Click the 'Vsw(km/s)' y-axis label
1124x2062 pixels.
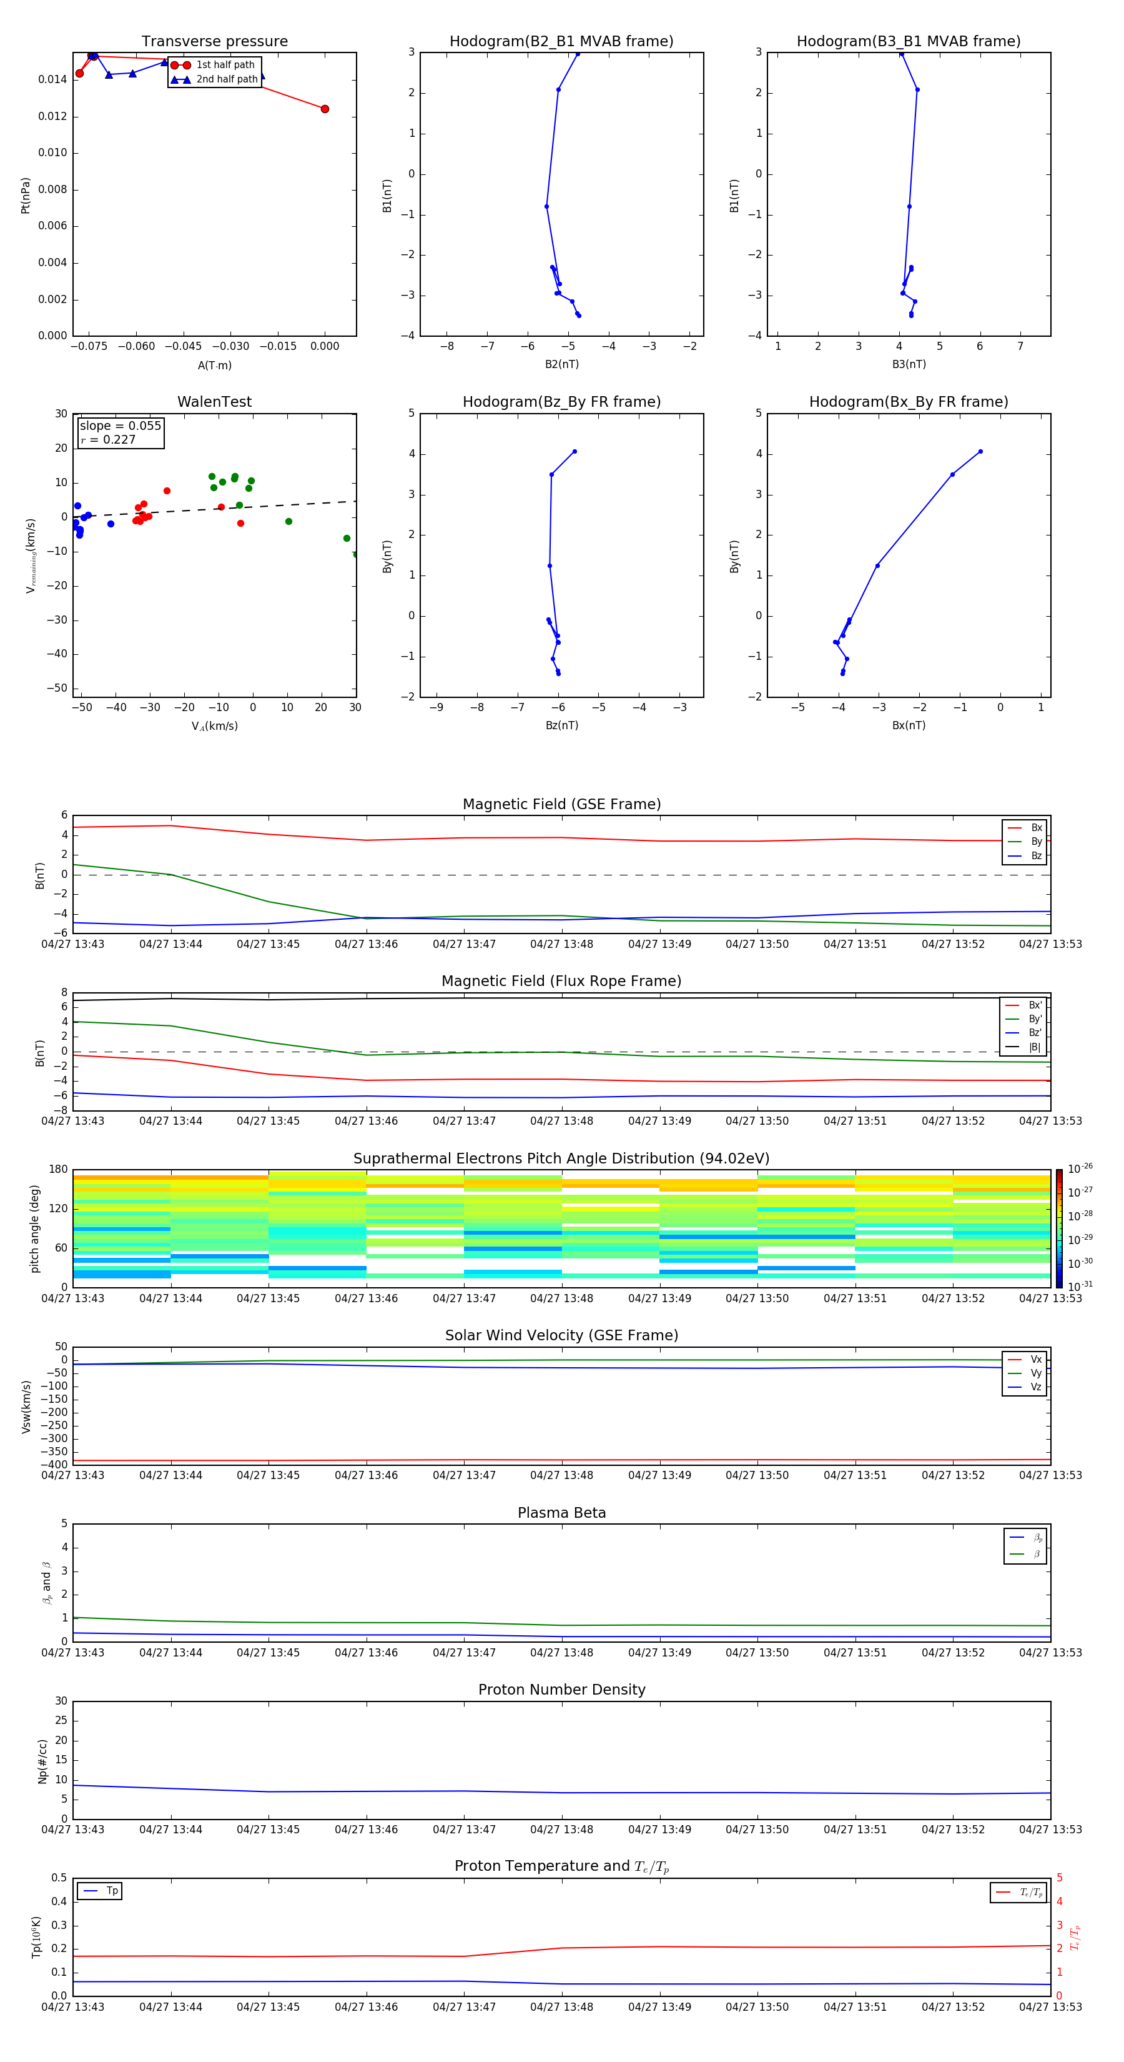[x=26, y=1407]
